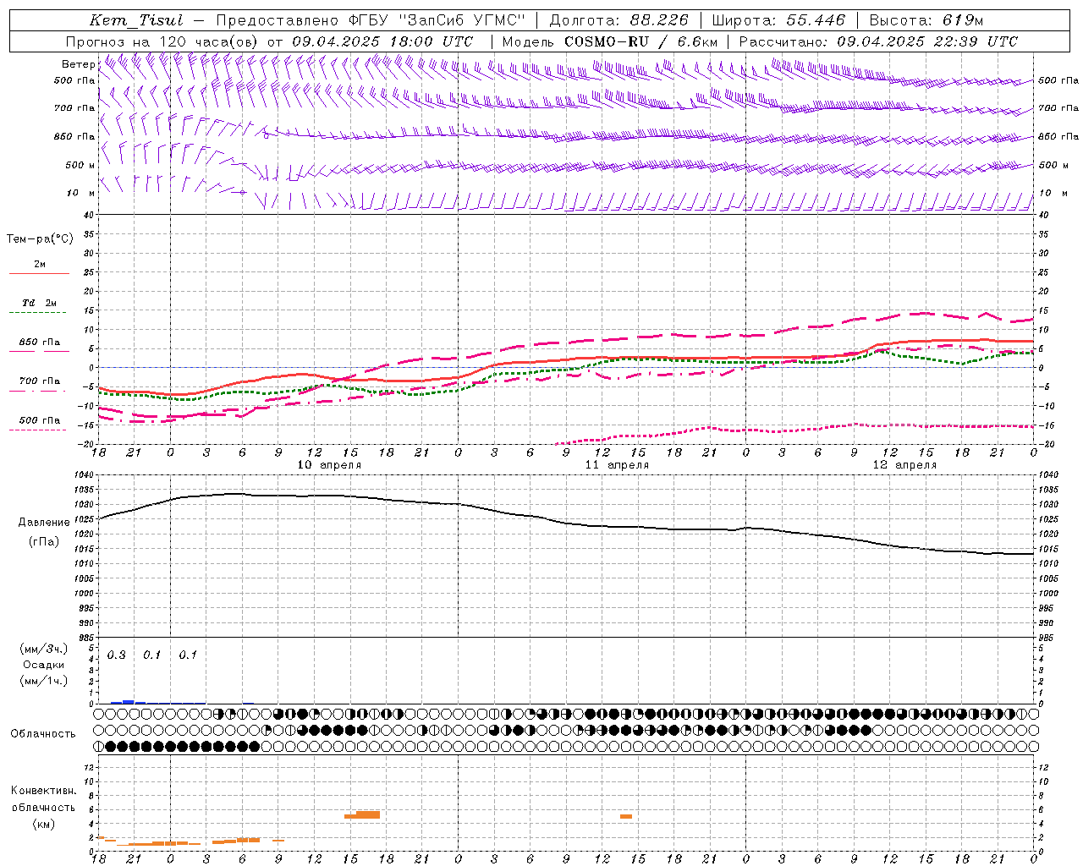Click the 'Высота: 619м' value
Screen dimensions: 1083x866
pyautogui.click(x=926, y=20)
